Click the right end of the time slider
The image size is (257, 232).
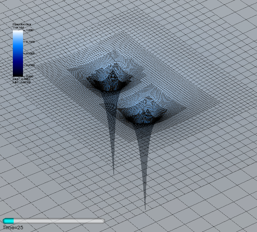point(103,221)
